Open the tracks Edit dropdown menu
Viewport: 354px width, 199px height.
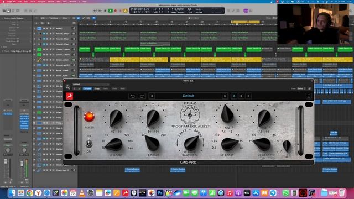tap(43, 18)
